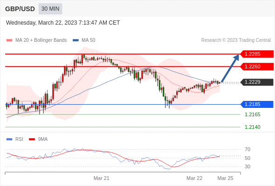
Task: Click the Research © 2023 Trading Central credit
Action: tap(236, 40)
